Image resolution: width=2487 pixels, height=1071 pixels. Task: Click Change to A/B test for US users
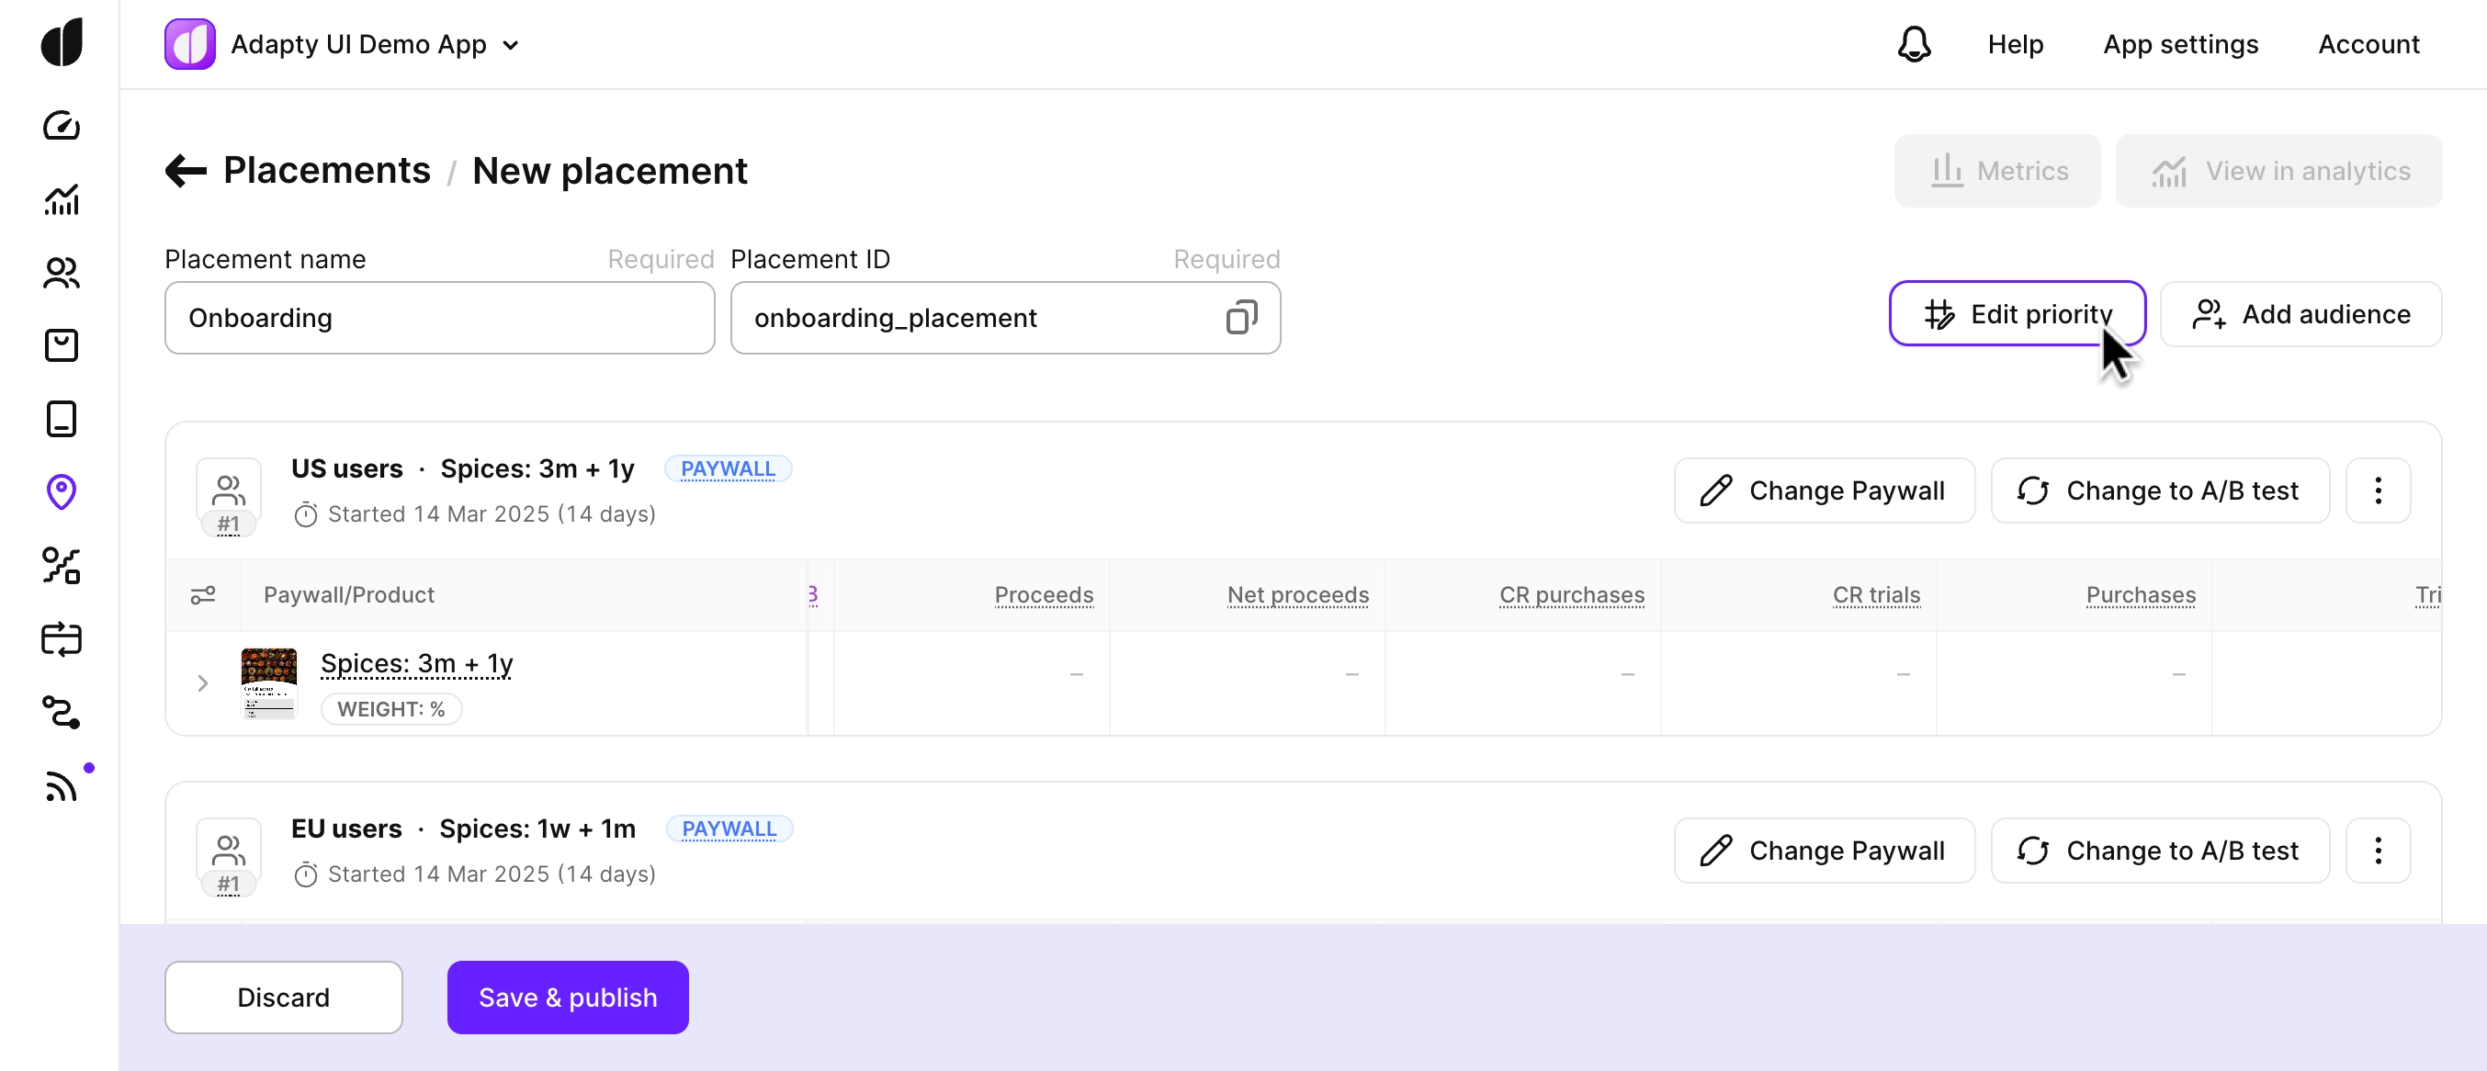(2160, 490)
